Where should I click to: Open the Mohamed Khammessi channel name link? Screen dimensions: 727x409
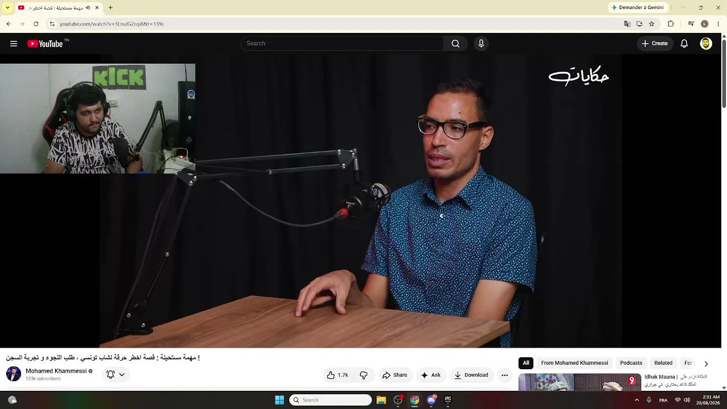(x=56, y=371)
